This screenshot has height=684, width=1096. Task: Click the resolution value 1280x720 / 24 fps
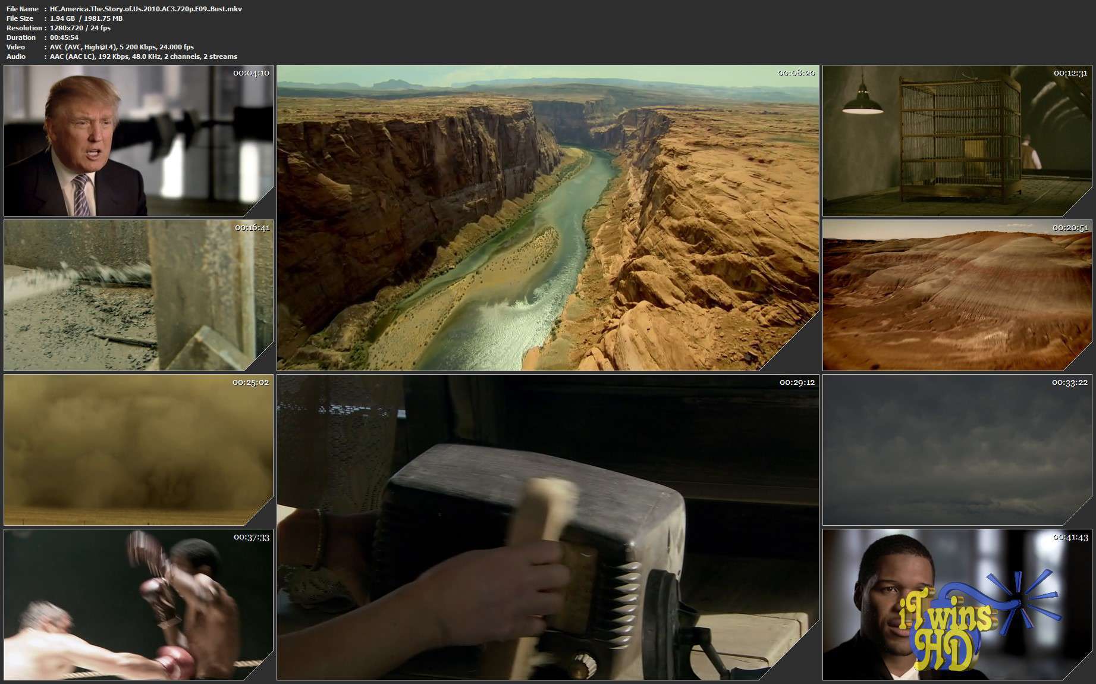80,28
